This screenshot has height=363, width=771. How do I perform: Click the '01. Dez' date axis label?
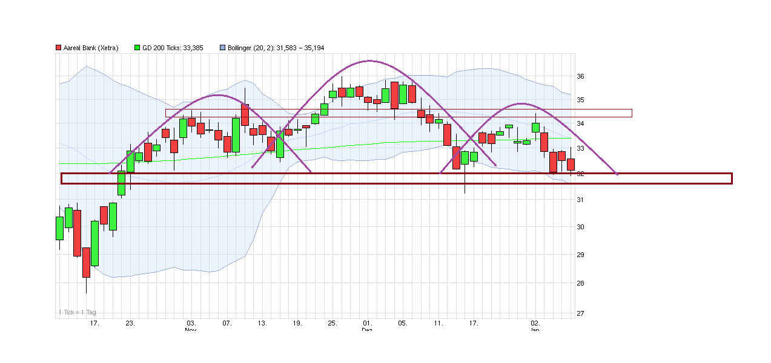368,327
